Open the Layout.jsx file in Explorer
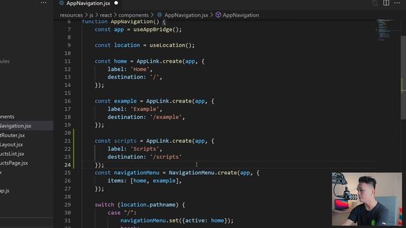This screenshot has height=228, width=406. tap(11, 144)
